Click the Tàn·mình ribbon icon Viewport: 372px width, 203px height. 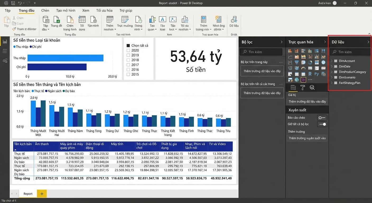pos(93,20)
